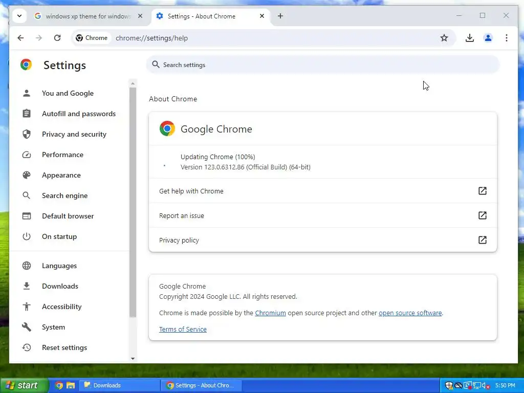
Task: Switch to Downloads taskbar window
Action: pyautogui.click(x=119, y=385)
